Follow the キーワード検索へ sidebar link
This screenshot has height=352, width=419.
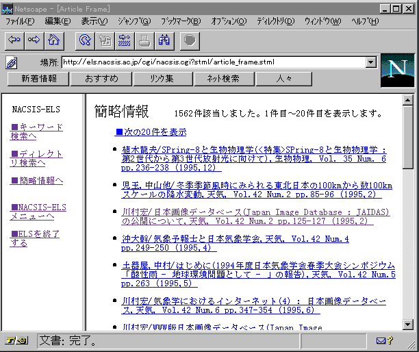coord(36,131)
